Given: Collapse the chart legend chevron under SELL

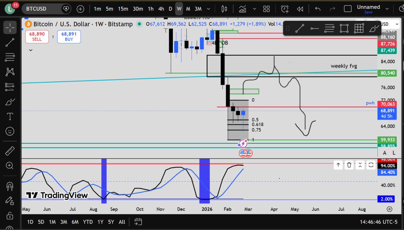Looking at the screenshot, I should click(31, 50).
